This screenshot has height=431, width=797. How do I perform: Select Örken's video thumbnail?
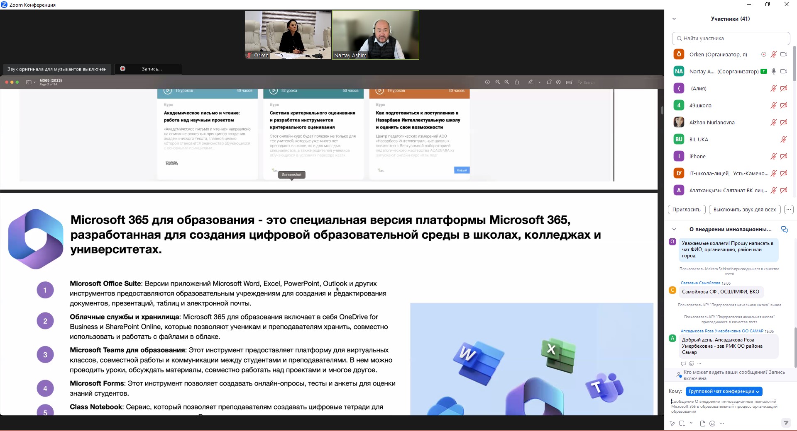click(288, 35)
